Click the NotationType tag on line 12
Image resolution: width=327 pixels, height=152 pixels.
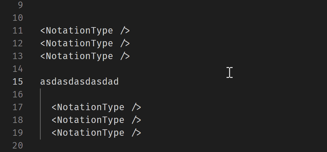[x=85, y=43]
